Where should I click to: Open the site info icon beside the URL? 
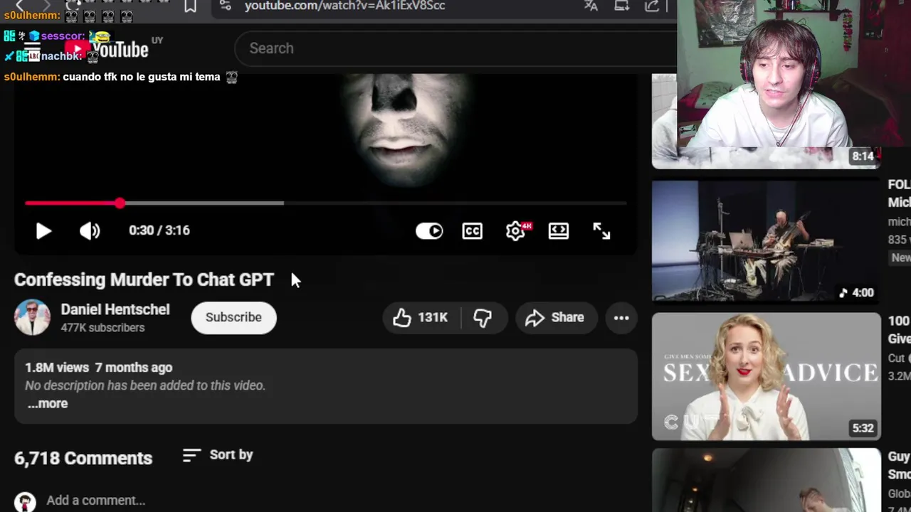(226, 6)
